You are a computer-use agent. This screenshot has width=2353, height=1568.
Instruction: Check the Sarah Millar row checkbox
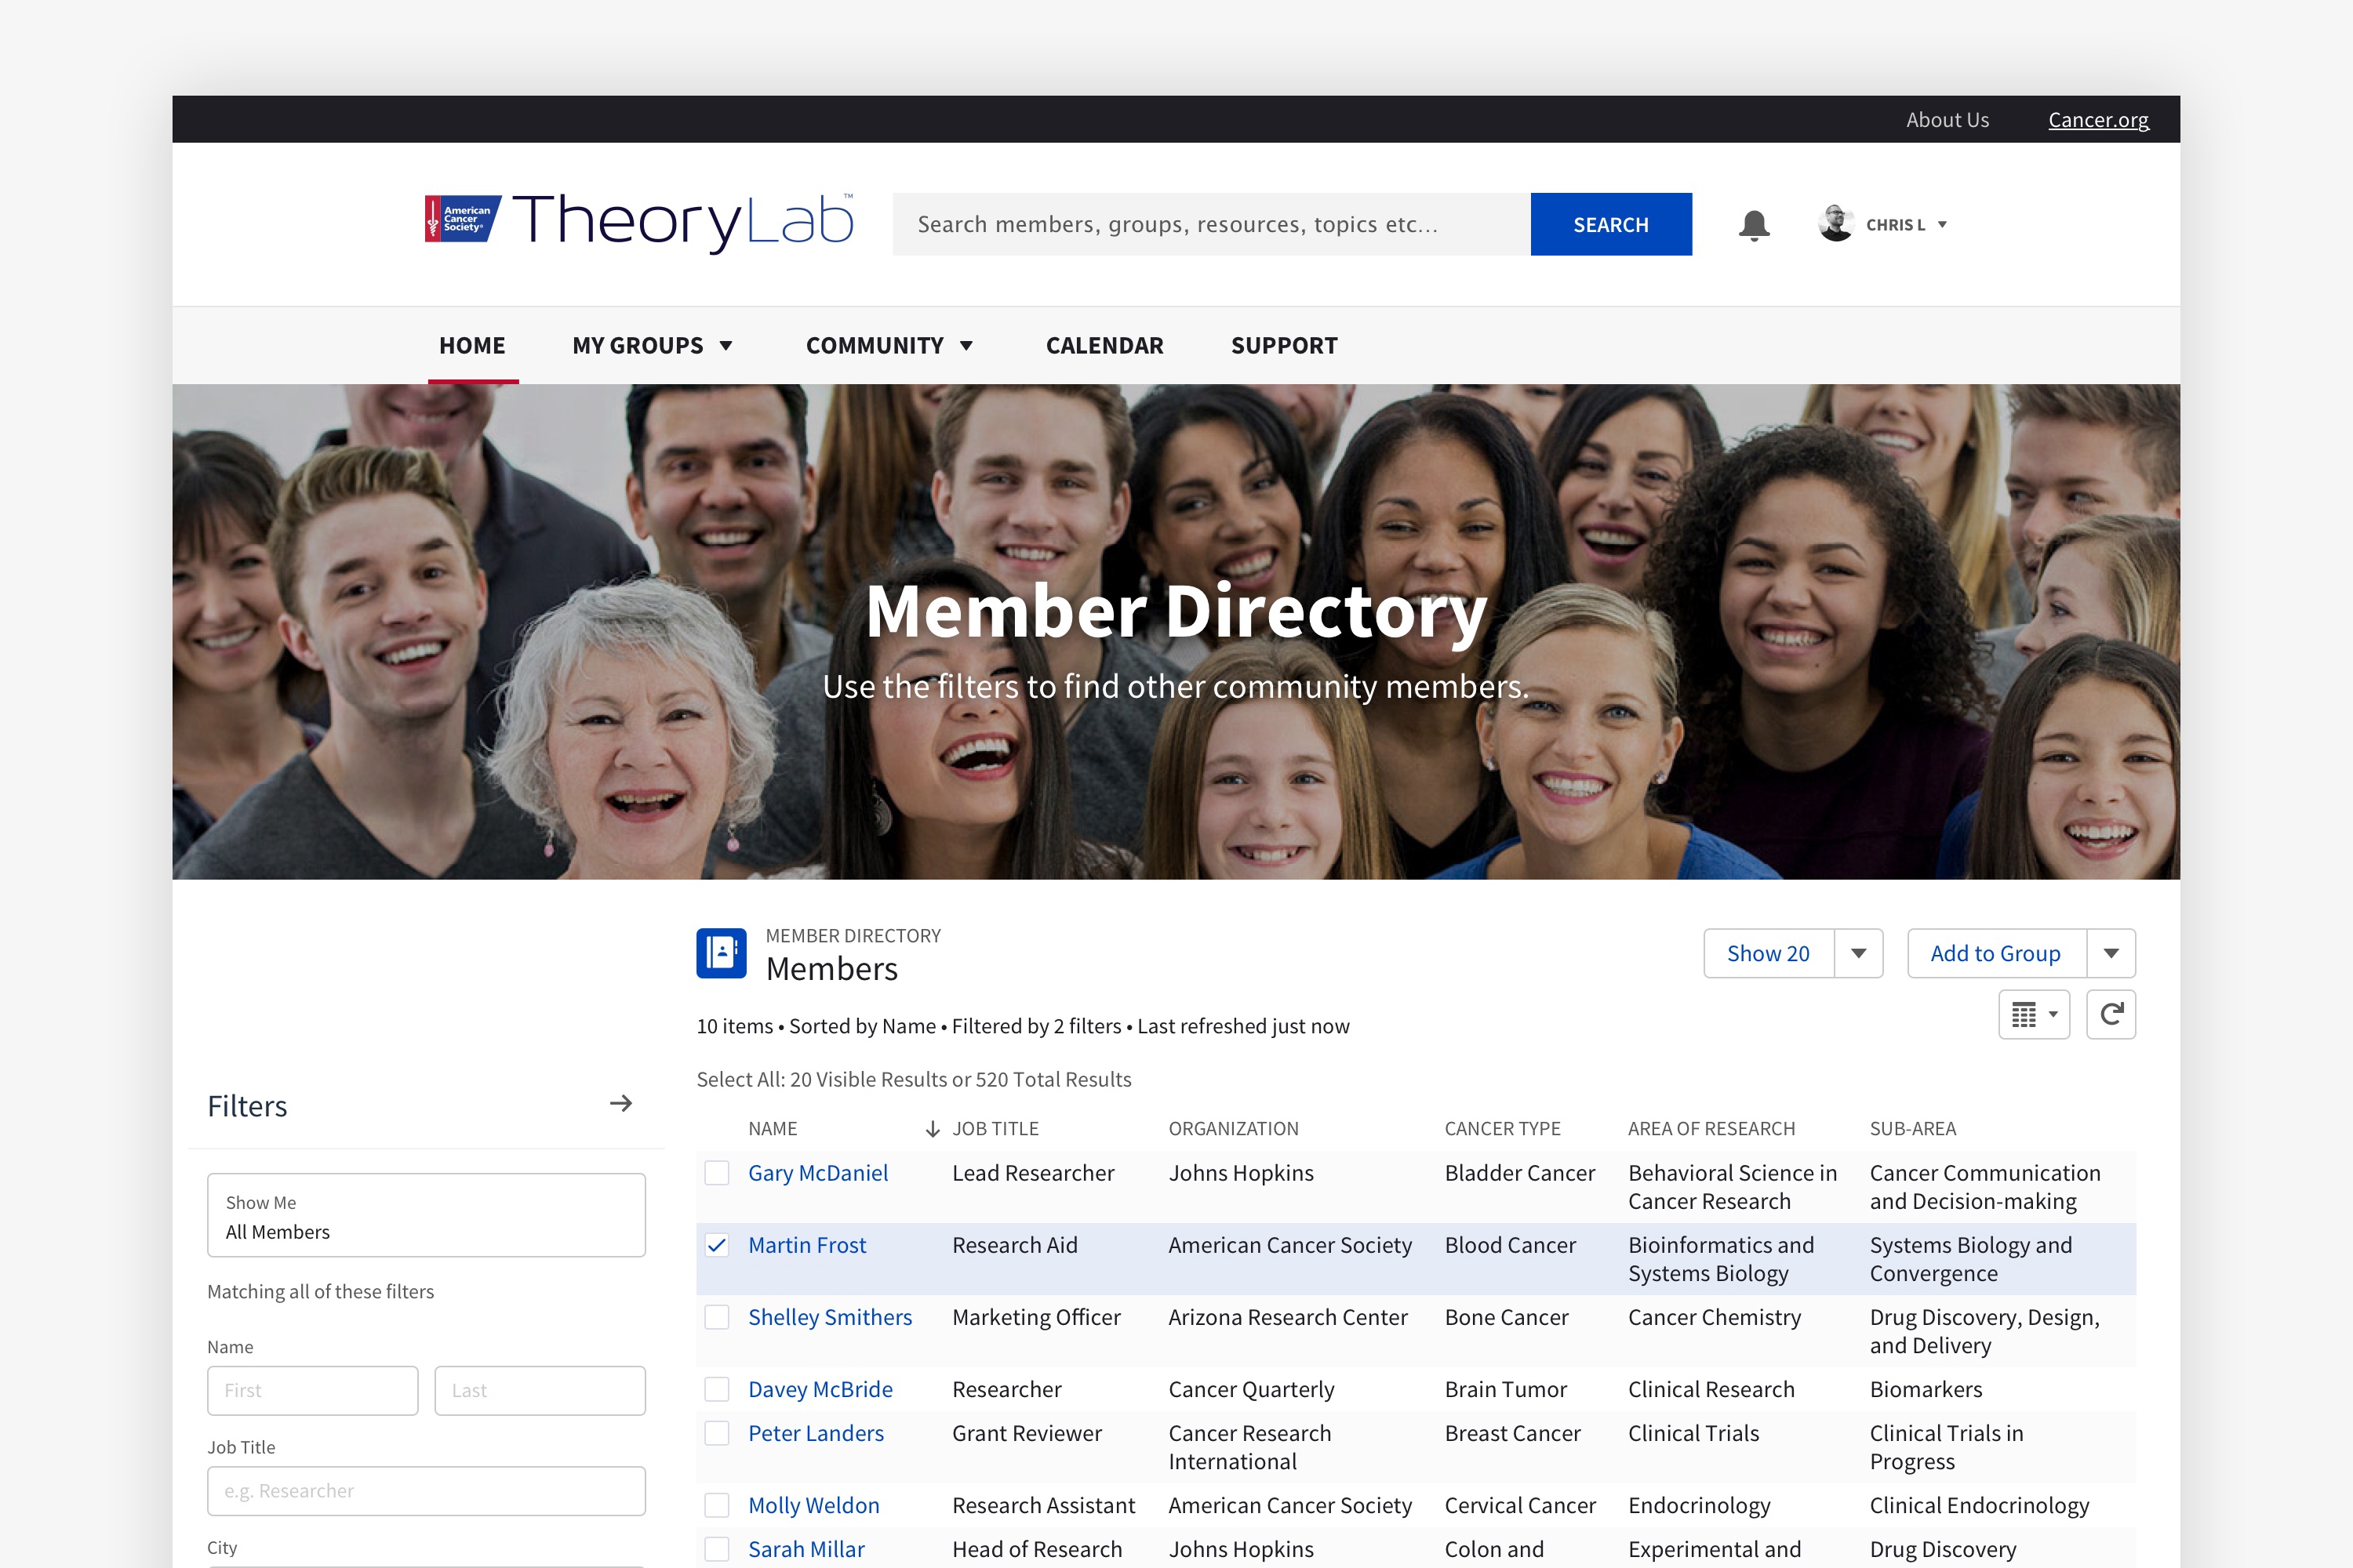pos(716,1549)
